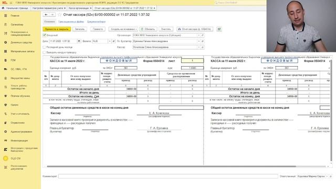Select the Итого за день row label

89,93
